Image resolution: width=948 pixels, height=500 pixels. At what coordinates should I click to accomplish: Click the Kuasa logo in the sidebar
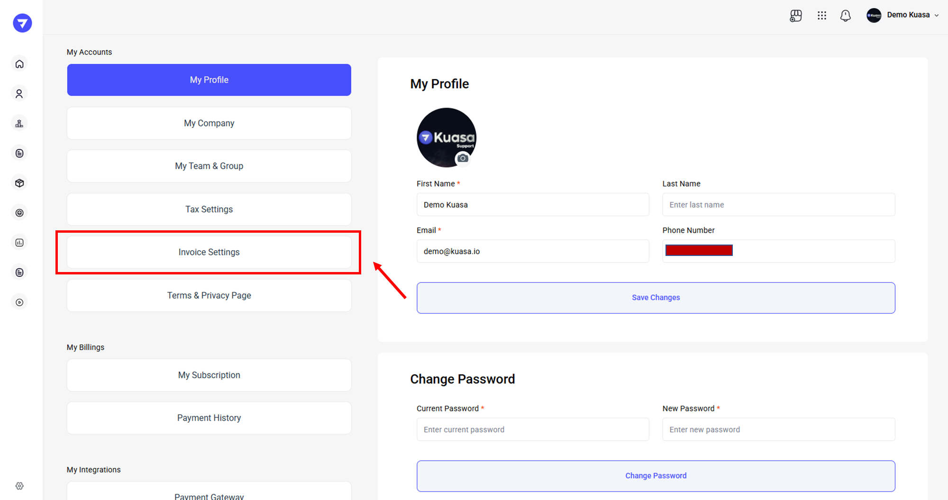pyautogui.click(x=22, y=23)
